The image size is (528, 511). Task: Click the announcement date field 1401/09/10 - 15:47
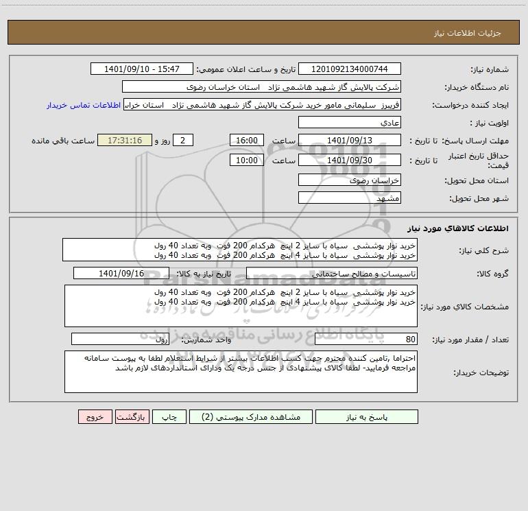(x=142, y=69)
